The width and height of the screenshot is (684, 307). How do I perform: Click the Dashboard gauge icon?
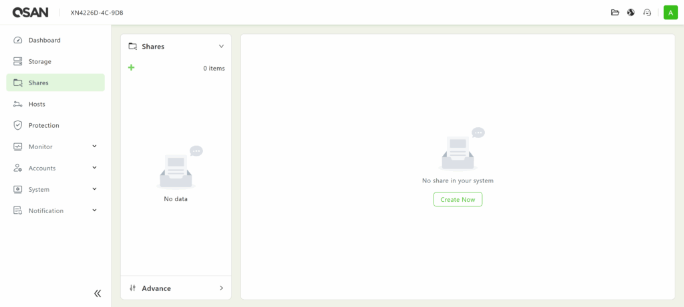click(x=18, y=40)
